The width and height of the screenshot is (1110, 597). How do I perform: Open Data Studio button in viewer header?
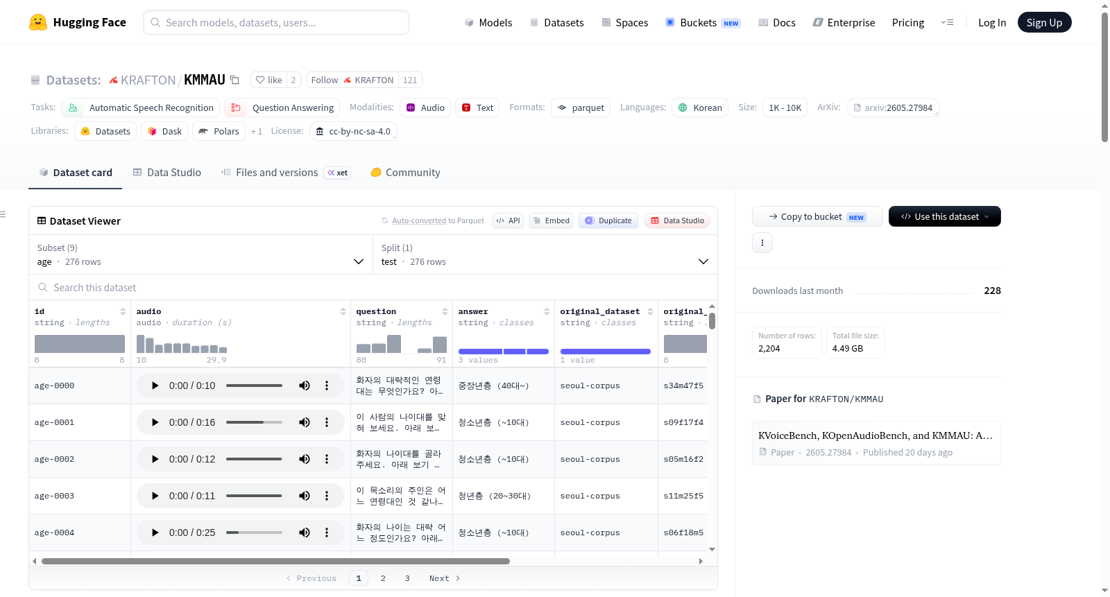pos(677,220)
